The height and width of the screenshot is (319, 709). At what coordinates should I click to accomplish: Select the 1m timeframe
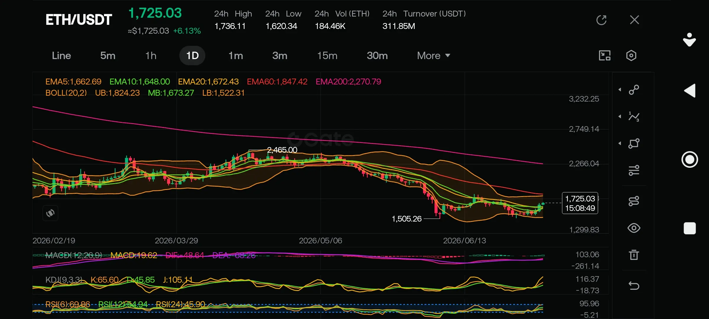click(235, 56)
